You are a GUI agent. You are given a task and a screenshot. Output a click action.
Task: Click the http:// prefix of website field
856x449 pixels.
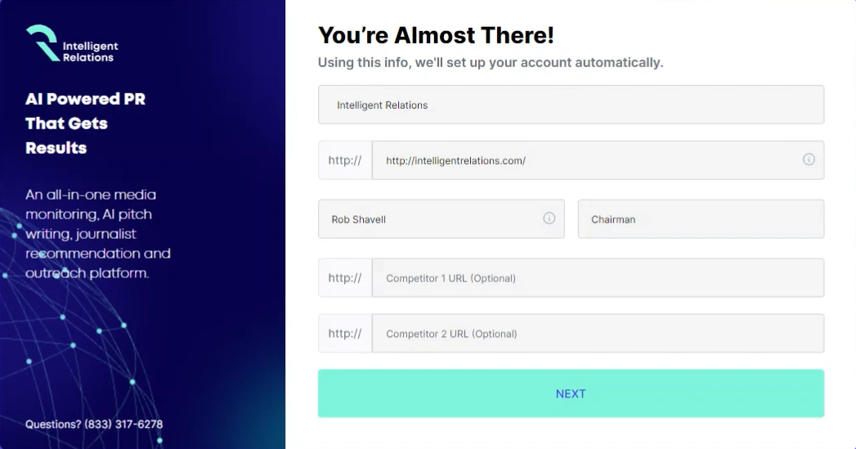coord(345,160)
